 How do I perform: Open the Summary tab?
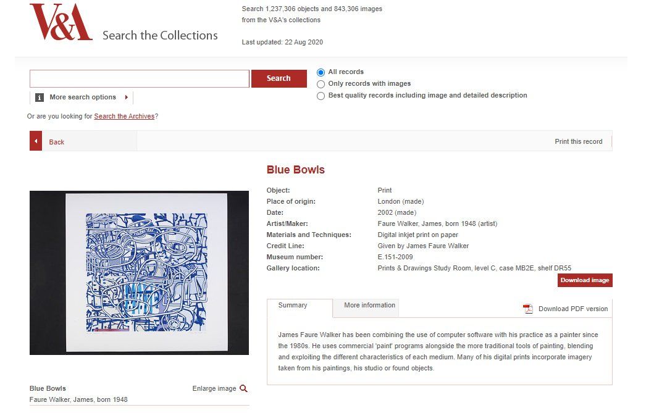click(x=293, y=306)
